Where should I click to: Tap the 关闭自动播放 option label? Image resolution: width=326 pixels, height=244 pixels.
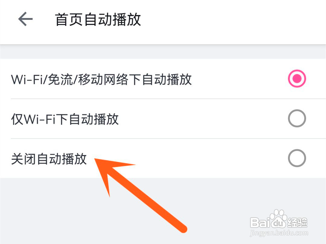coord(49,159)
